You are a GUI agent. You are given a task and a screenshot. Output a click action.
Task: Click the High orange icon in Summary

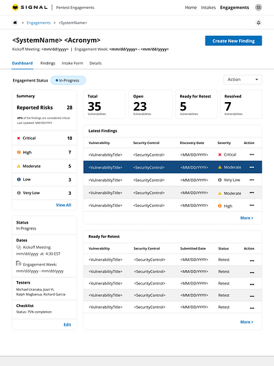18,152
